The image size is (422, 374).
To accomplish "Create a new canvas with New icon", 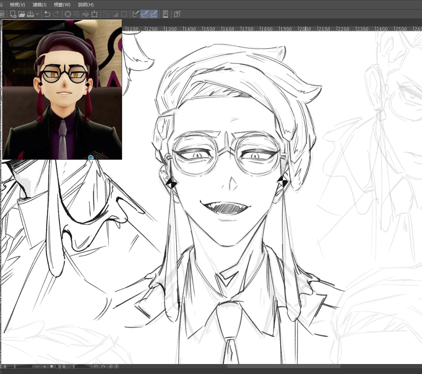I will pyautogui.click(x=13, y=14).
